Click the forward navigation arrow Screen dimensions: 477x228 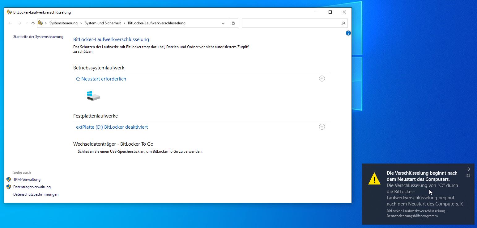[19, 23]
